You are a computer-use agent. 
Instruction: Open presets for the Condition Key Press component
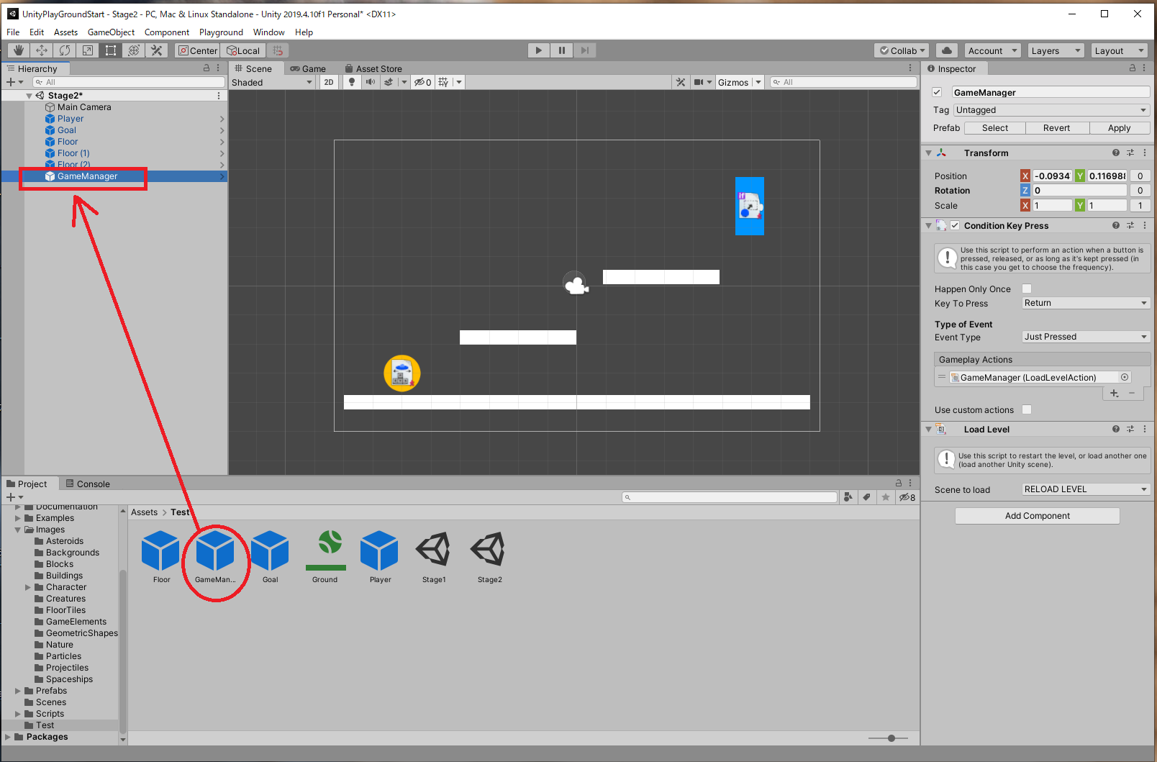pyautogui.click(x=1130, y=225)
